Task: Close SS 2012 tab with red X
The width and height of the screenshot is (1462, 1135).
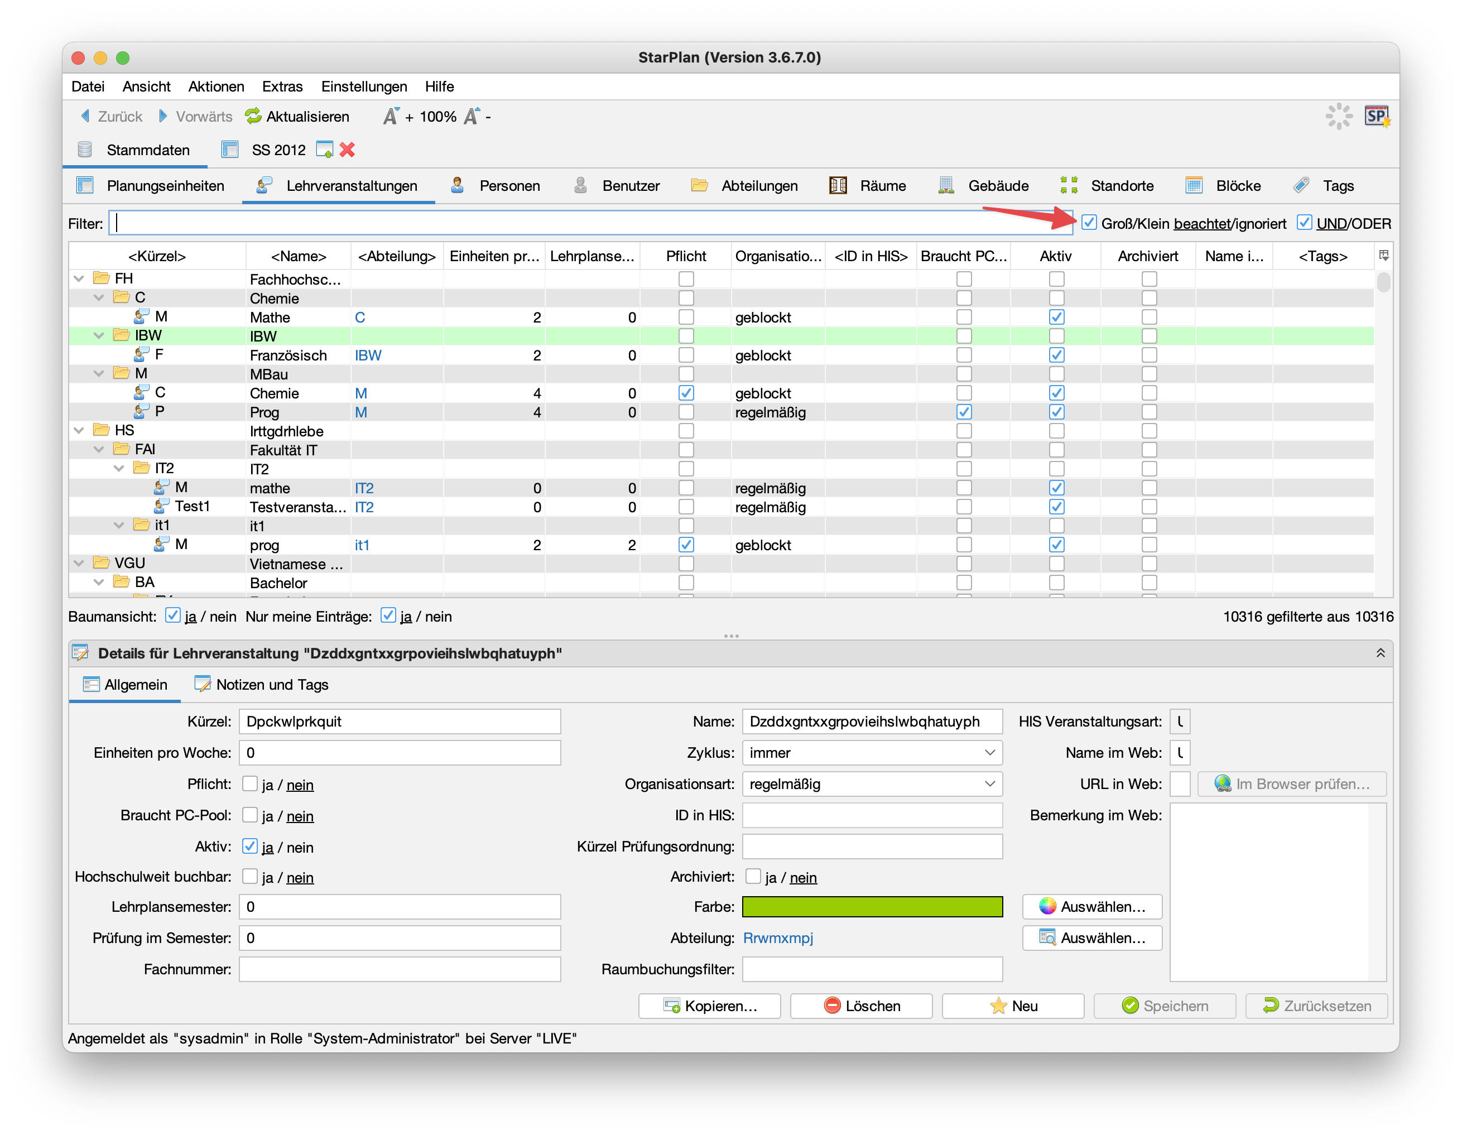Action: coord(347,150)
